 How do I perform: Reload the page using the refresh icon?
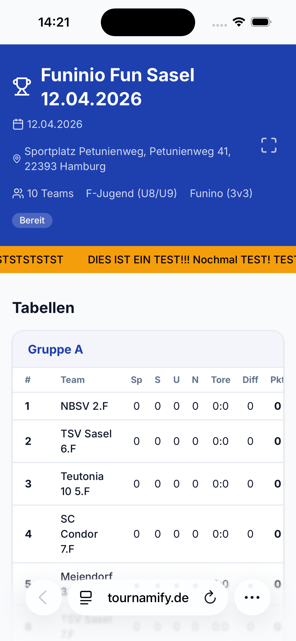point(210,597)
